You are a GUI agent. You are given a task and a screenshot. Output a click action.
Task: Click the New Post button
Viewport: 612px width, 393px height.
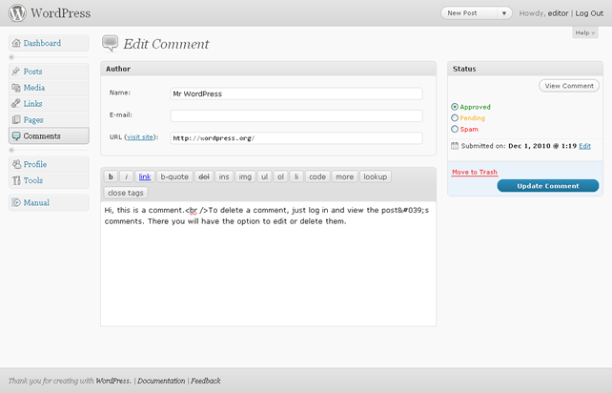click(x=470, y=13)
